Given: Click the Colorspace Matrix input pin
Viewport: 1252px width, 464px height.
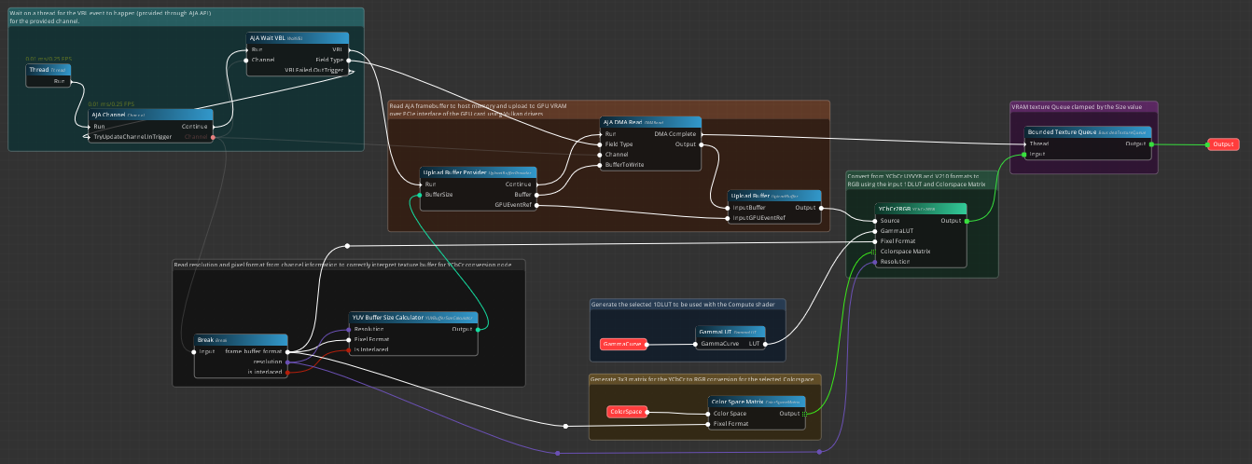Looking at the screenshot, I should click(875, 252).
